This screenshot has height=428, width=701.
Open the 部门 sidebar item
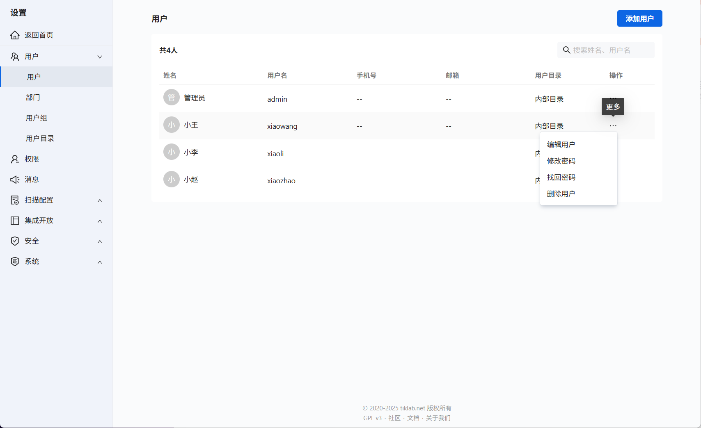tap(57, 97)
